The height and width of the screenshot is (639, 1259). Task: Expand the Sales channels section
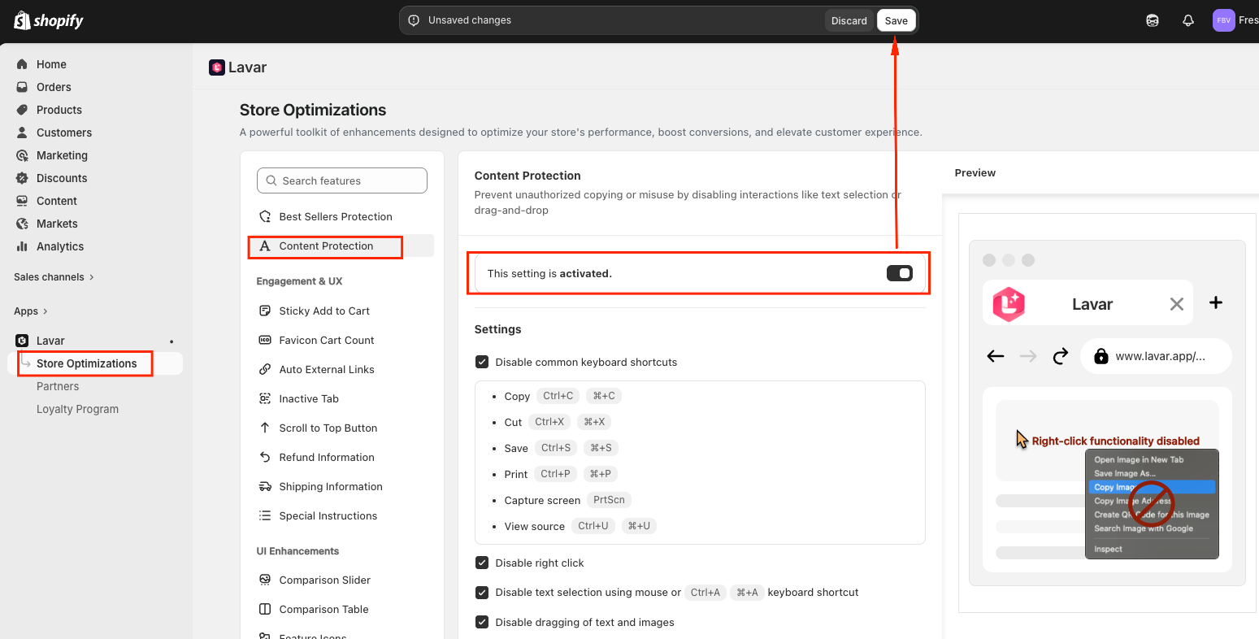tap(54, 277)
